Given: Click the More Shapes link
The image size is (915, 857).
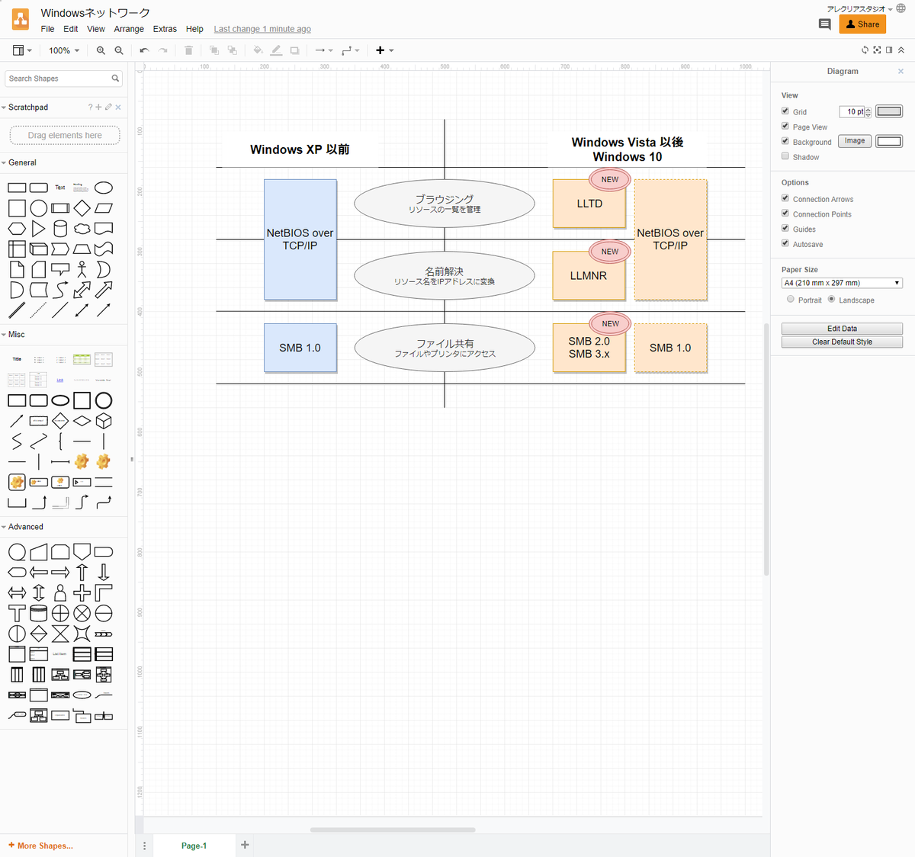Looking at the screenshot, I should [x=40, y=846].
